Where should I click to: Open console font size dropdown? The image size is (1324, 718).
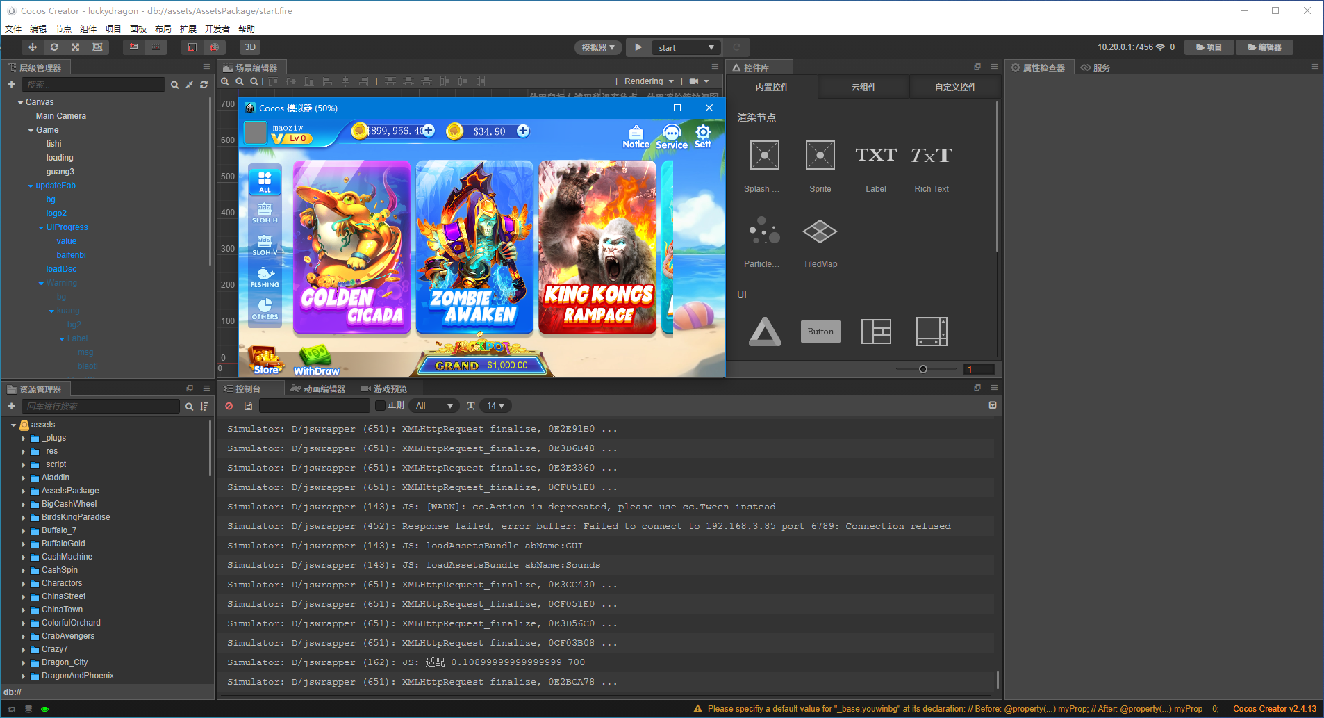coord(495,406)
